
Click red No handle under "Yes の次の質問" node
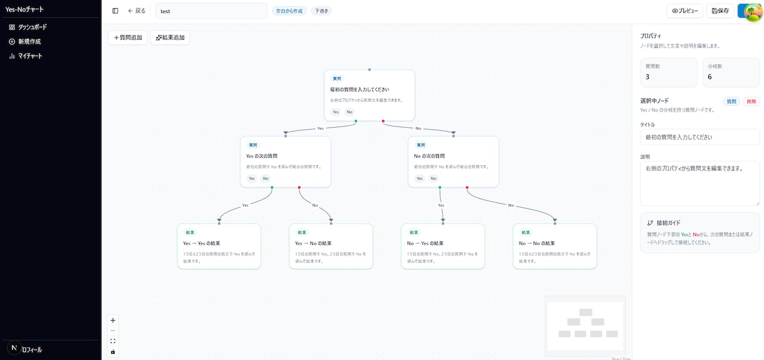point(299,187)
